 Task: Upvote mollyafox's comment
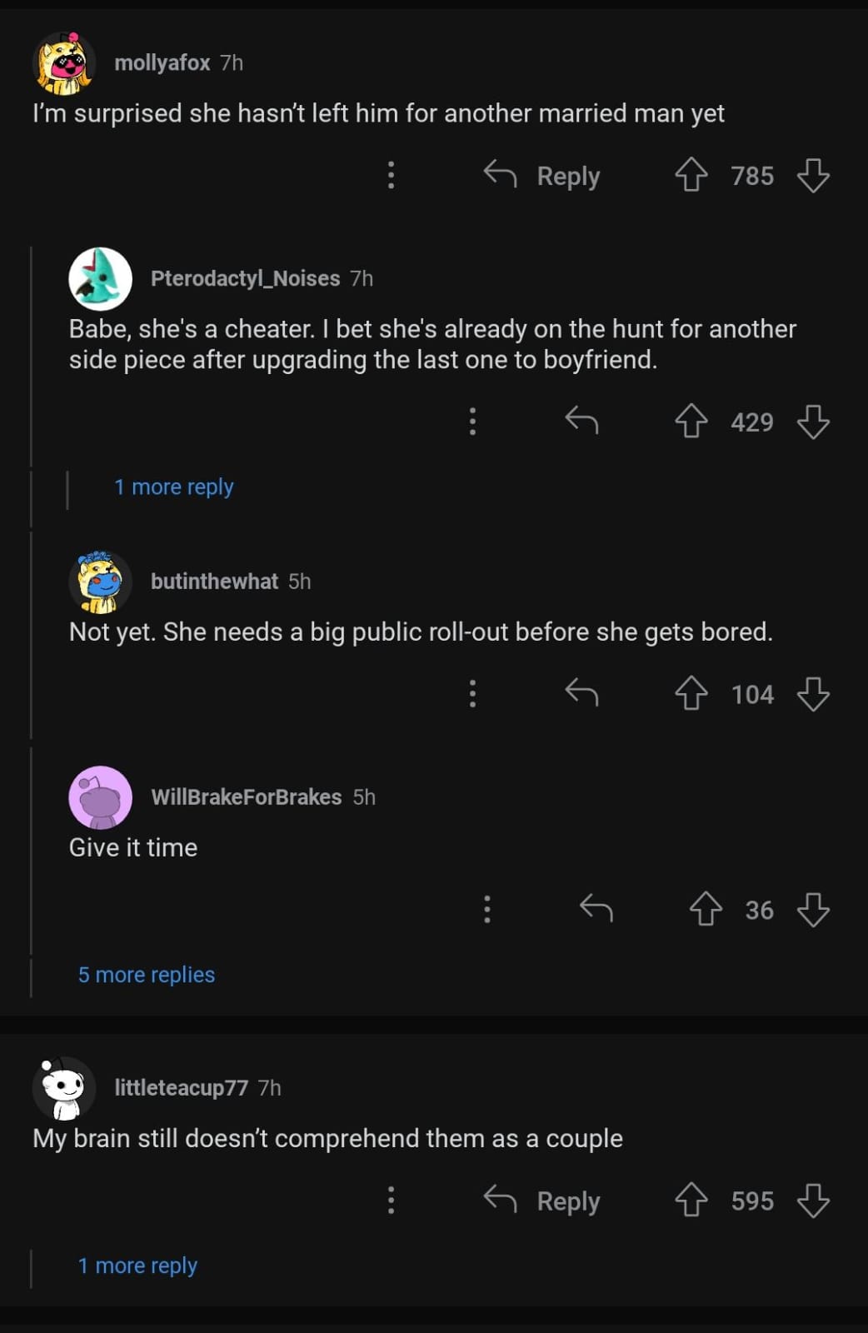tap(691, 176)
